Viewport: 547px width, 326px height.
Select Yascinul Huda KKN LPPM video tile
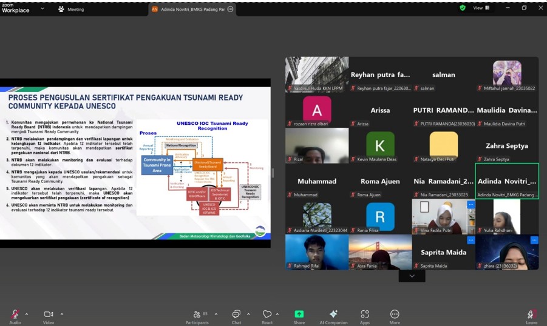click(x=317, y=75)
